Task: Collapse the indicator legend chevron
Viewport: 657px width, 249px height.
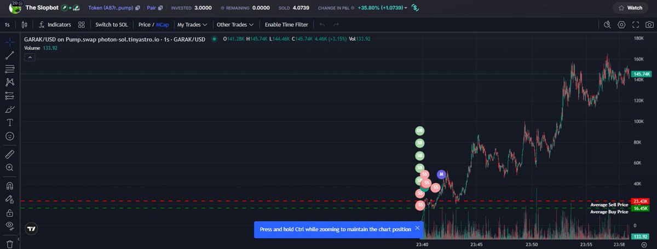Action: (30, 57)
